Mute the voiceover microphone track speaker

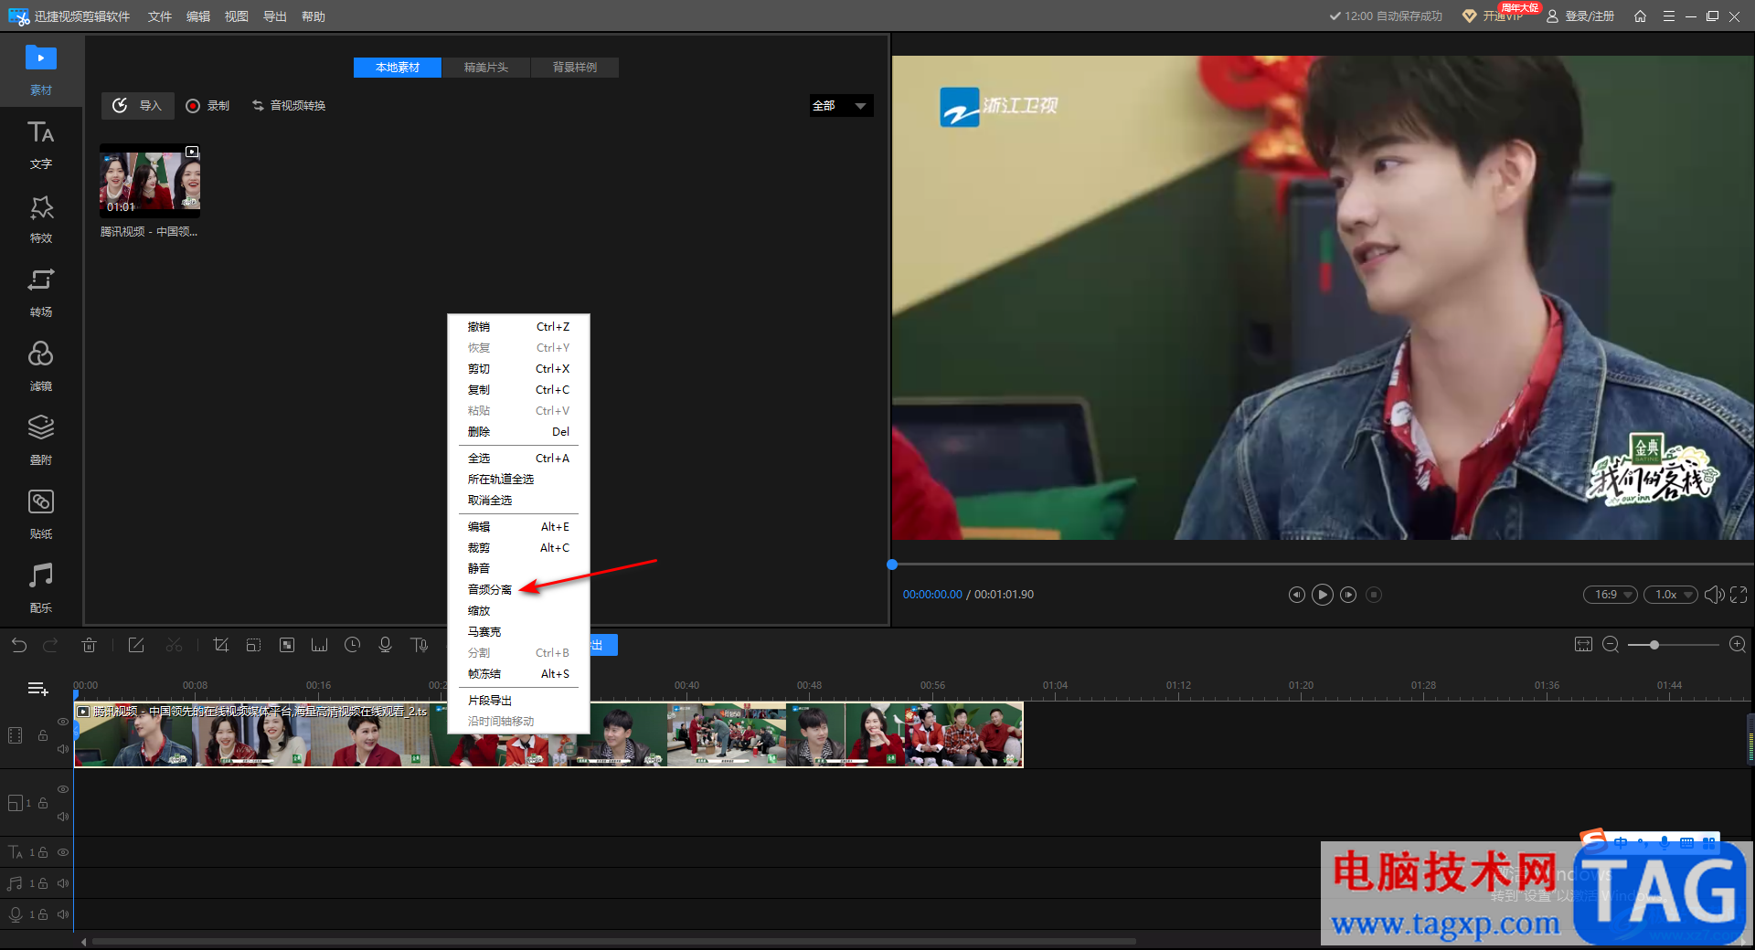point(63,914)
